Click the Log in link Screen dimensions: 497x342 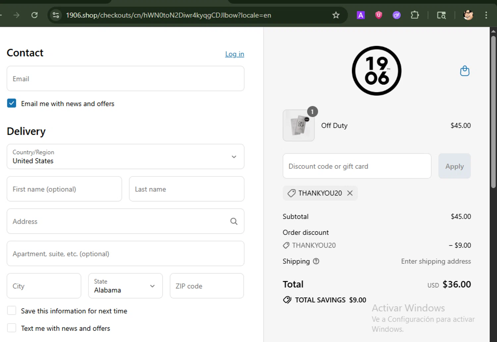[x=235, y=54]
